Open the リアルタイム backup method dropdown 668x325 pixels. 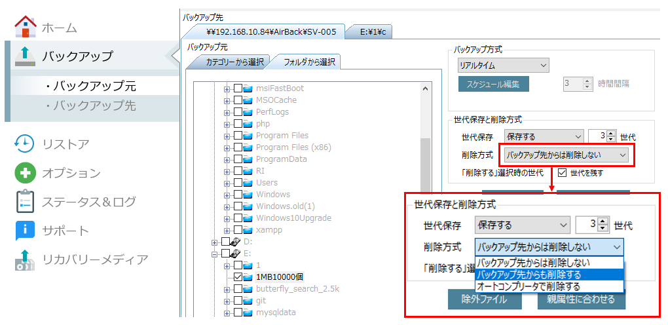click(x=503, y=66)
